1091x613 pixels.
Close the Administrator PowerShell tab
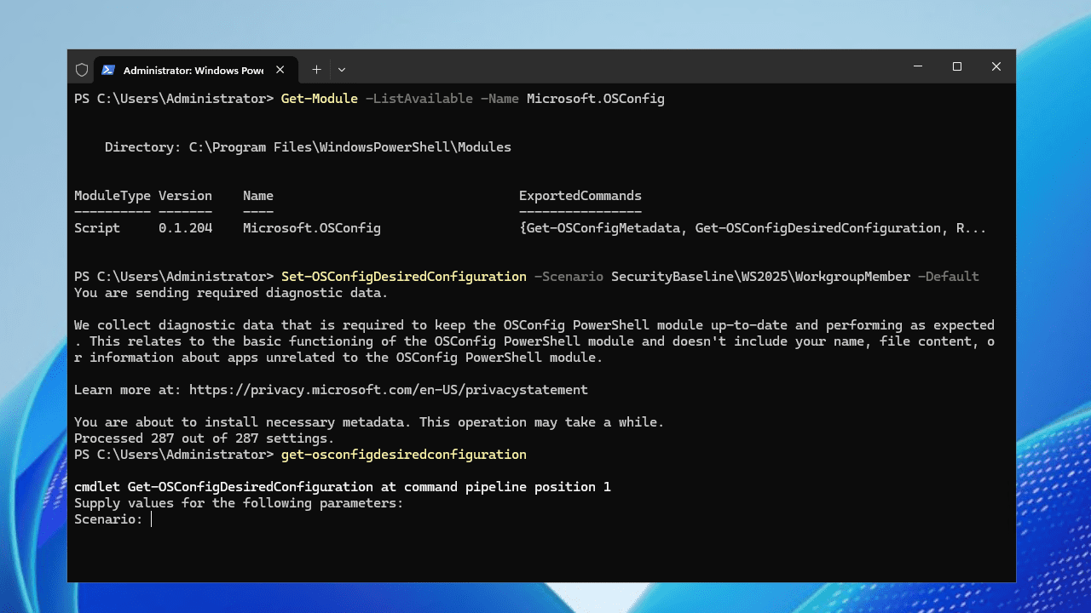click(281, 70)
